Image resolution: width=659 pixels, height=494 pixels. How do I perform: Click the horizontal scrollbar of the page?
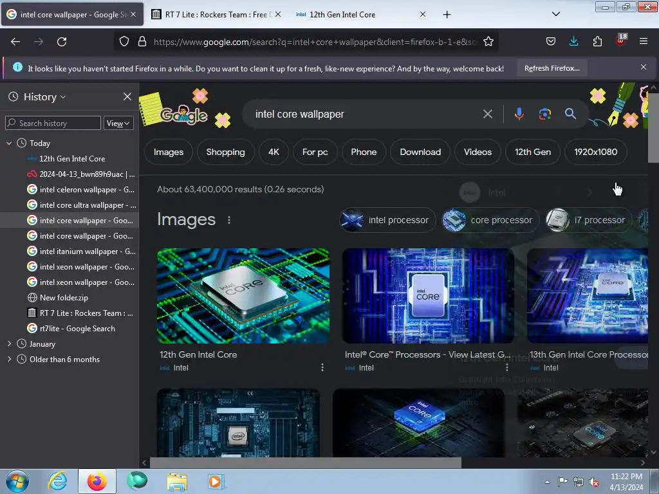pos(306,462)
